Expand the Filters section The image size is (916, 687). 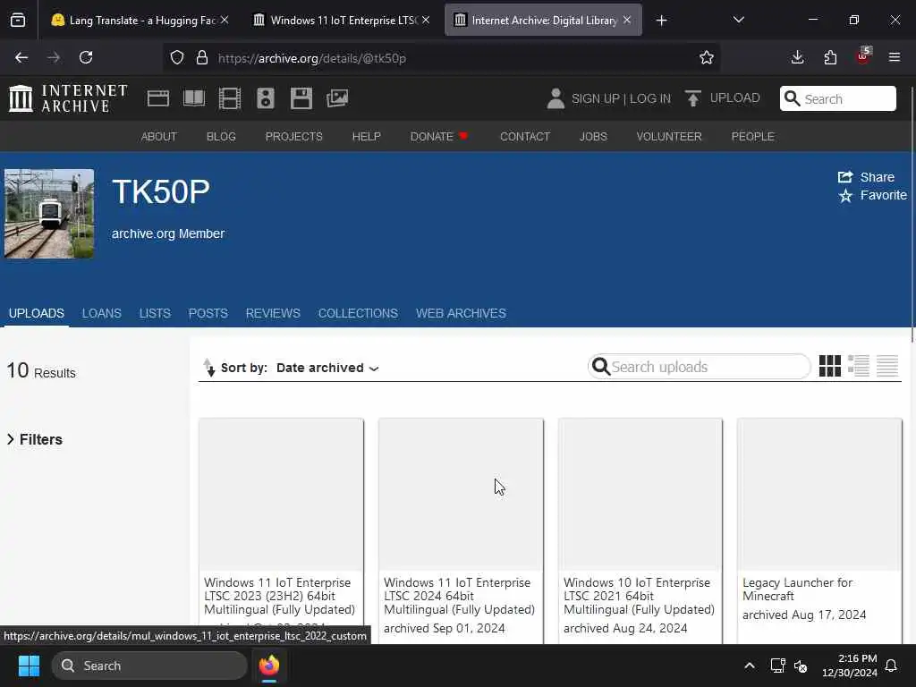click(x=35, y=439)
